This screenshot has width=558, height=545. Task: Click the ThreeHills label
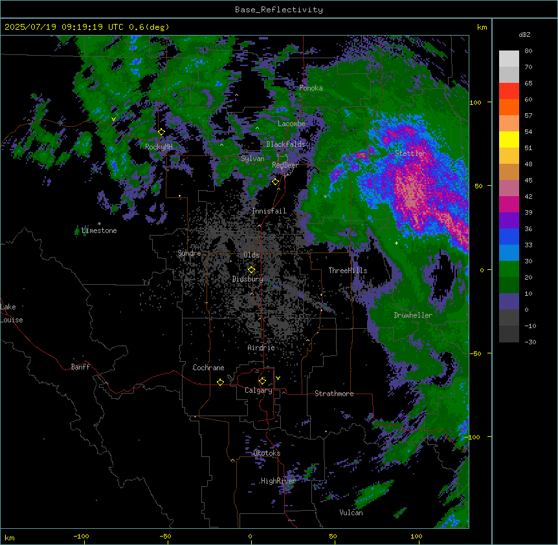(x=348, y=271)
